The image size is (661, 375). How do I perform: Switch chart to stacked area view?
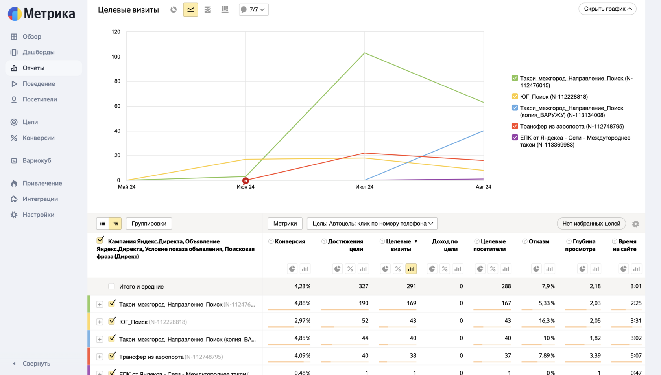208,9
